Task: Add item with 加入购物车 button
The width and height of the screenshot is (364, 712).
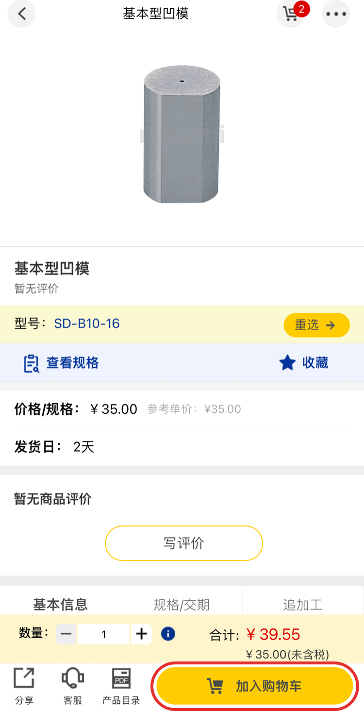Action: [254, 686]
